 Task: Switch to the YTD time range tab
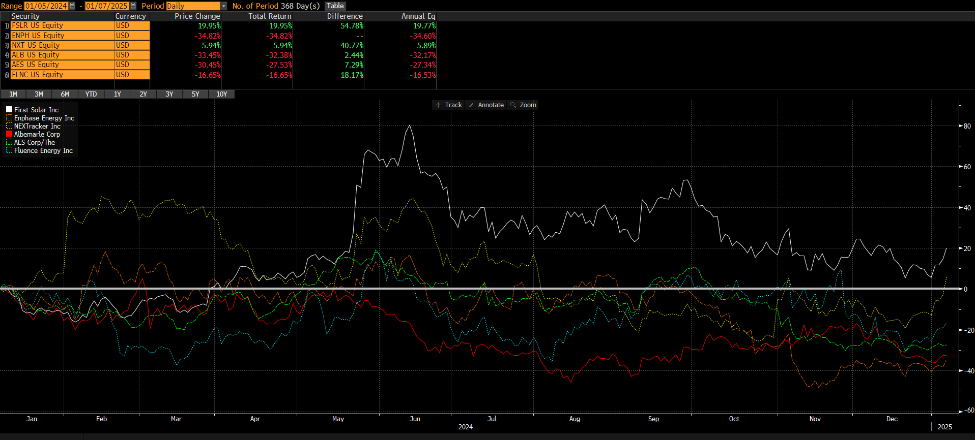pos(91,95)
